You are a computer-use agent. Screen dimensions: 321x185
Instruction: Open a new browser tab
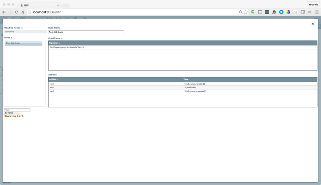coord(66,5)
